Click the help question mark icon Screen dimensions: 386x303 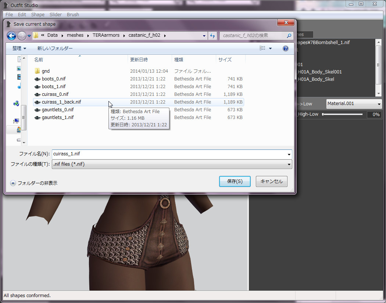point(285,48)
